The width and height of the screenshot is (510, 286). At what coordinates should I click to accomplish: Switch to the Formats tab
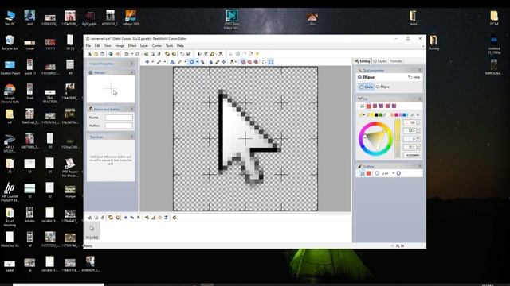(396, 61)
